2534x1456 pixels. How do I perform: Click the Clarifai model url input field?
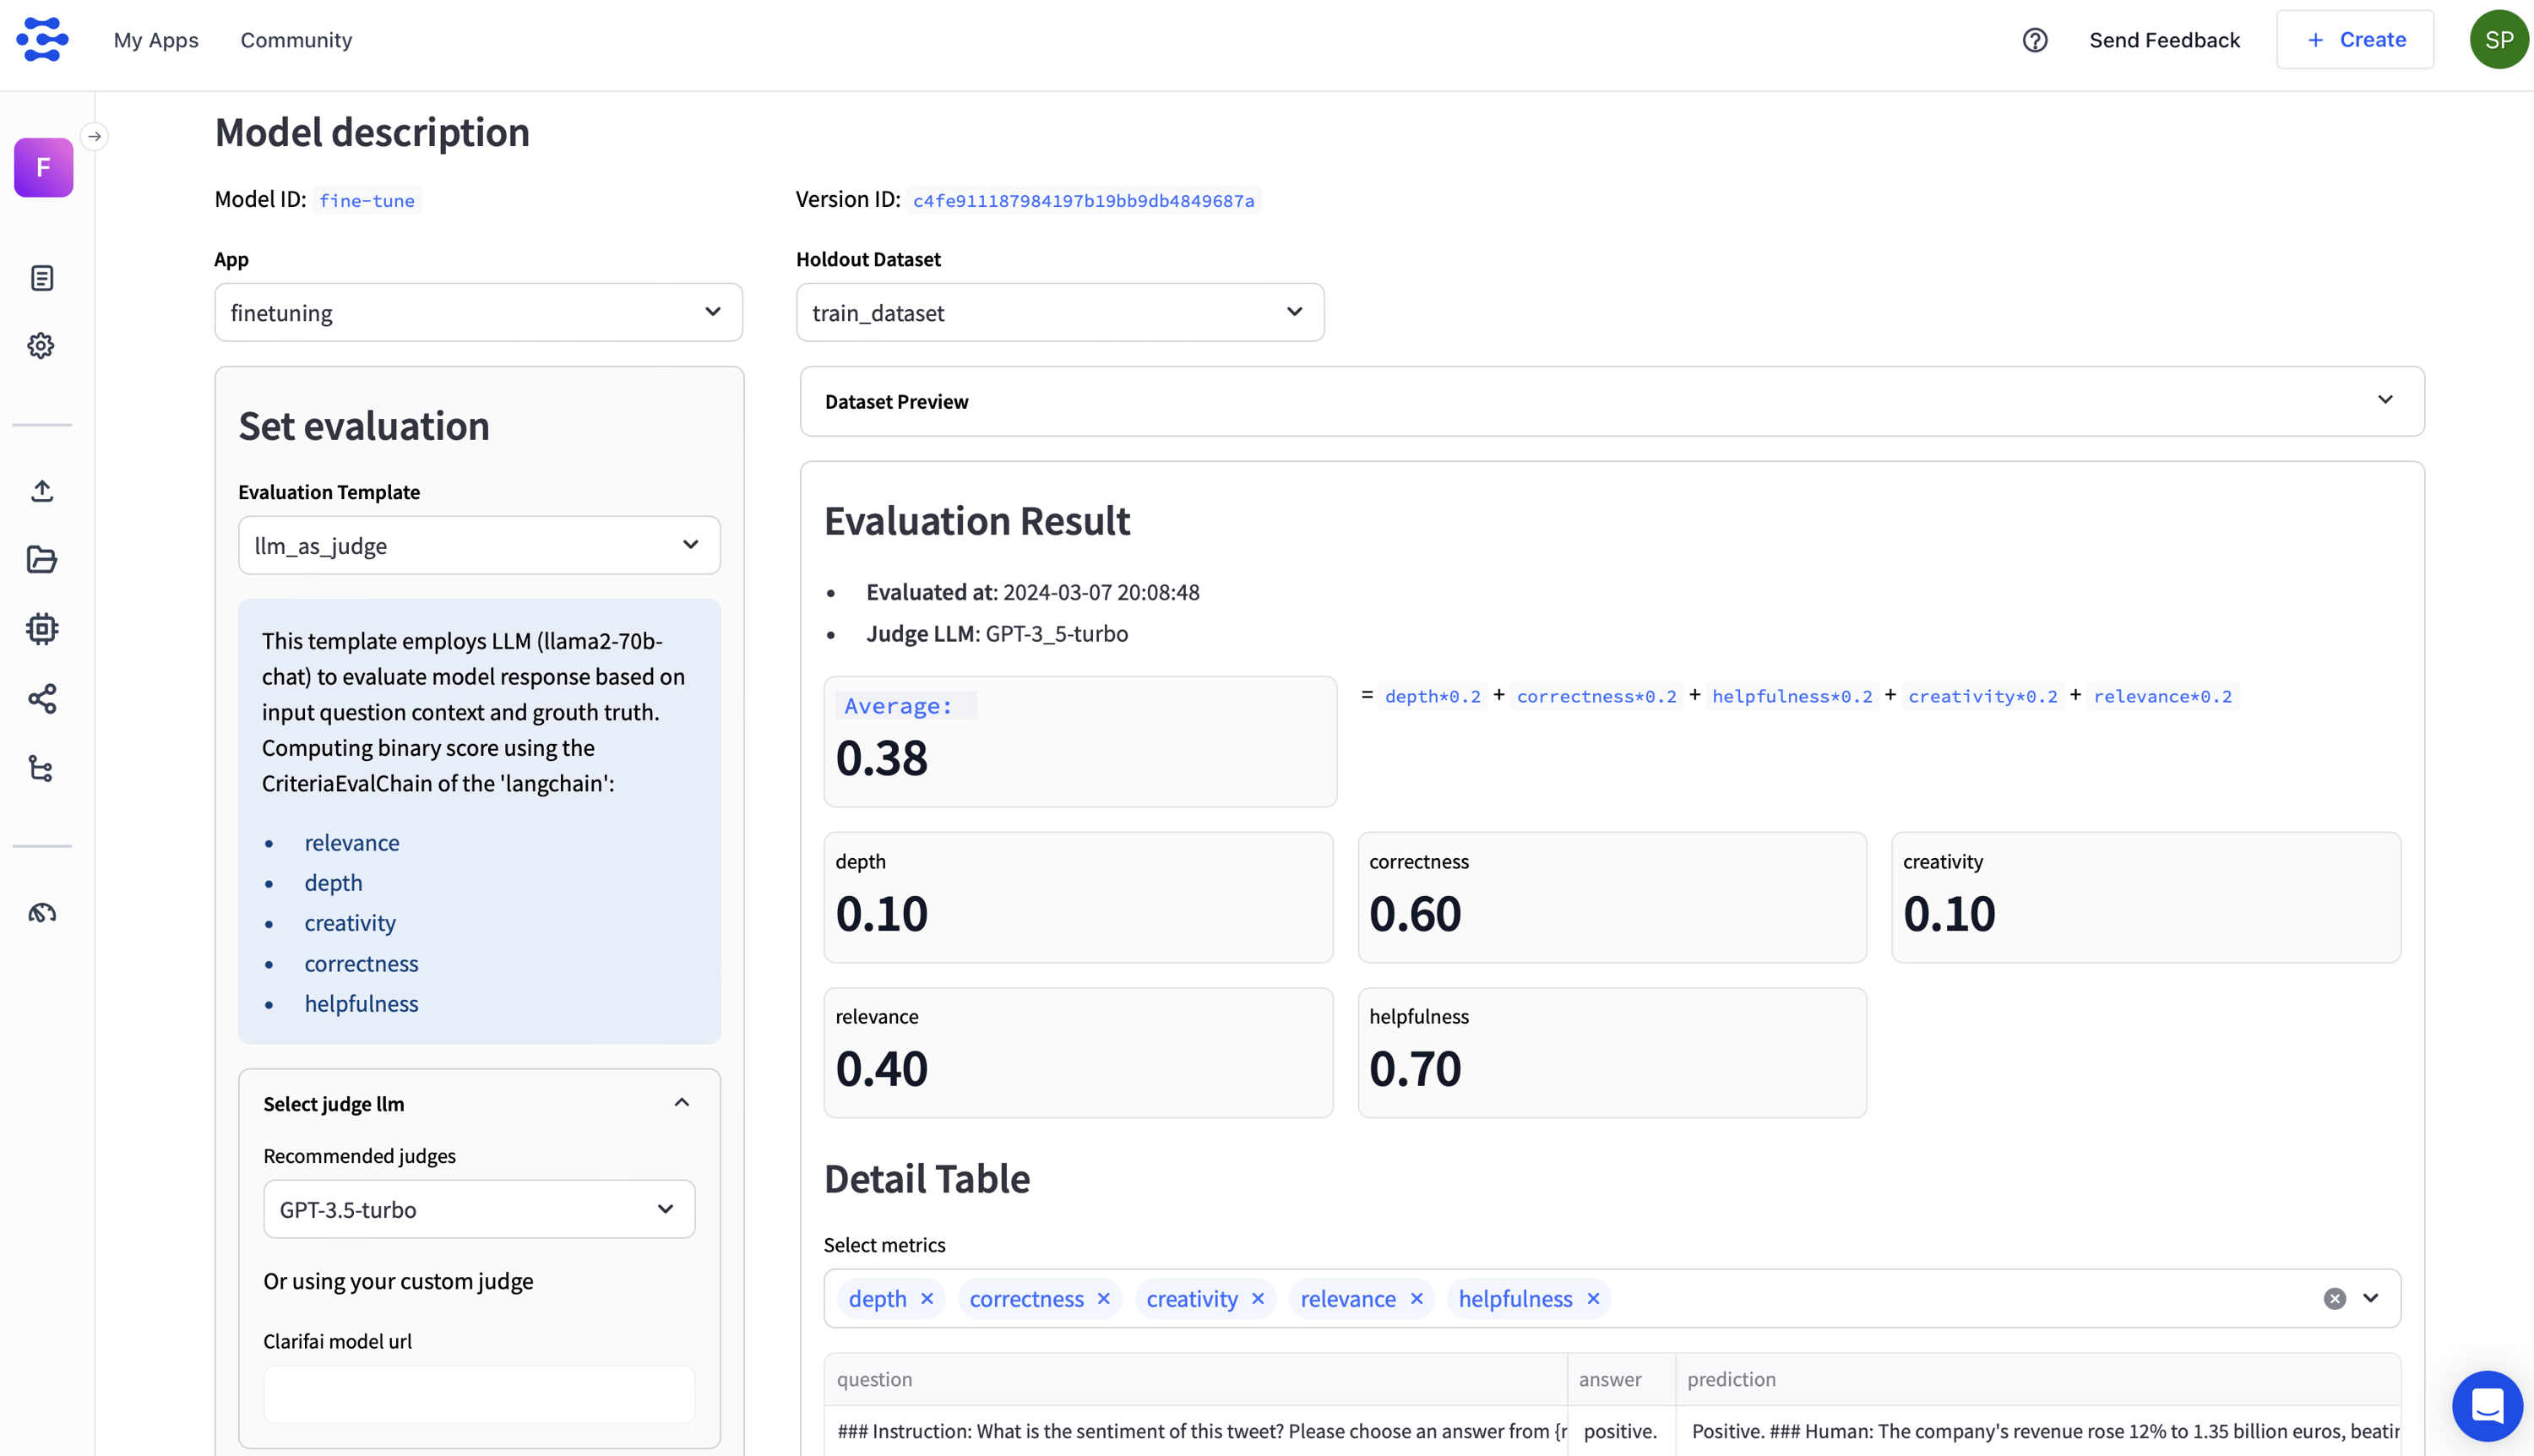(478, 1394)
